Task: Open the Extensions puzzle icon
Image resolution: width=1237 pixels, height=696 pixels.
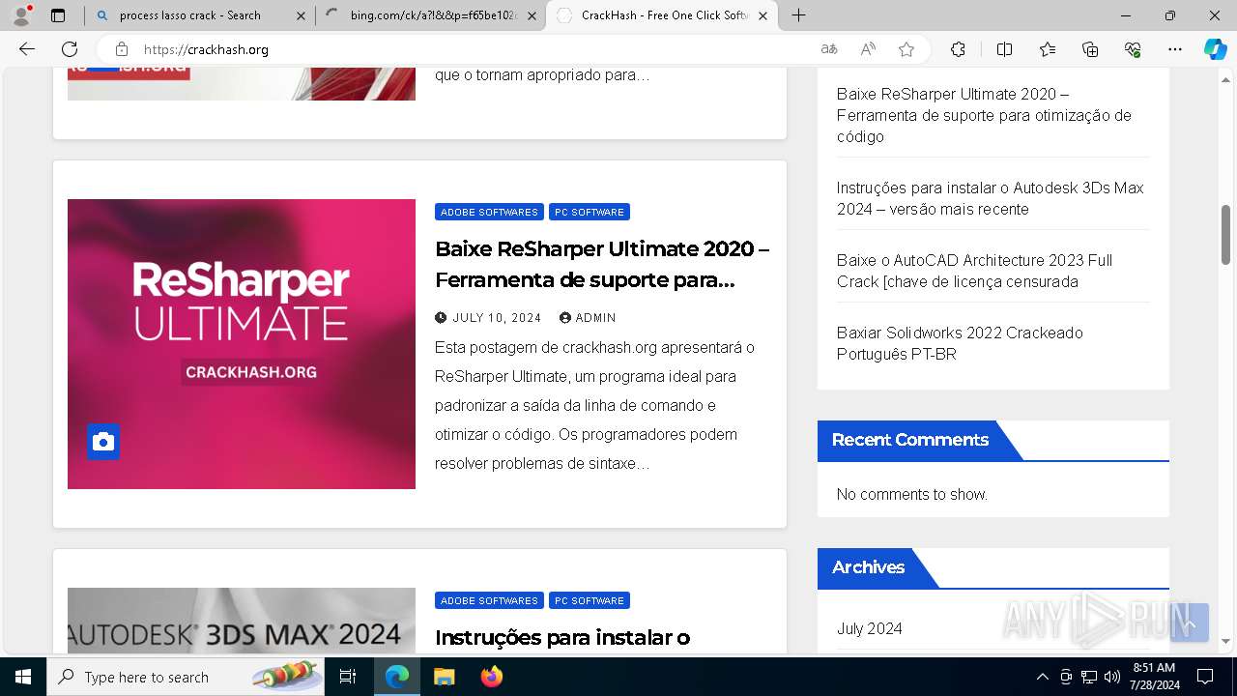Action: 958,49
